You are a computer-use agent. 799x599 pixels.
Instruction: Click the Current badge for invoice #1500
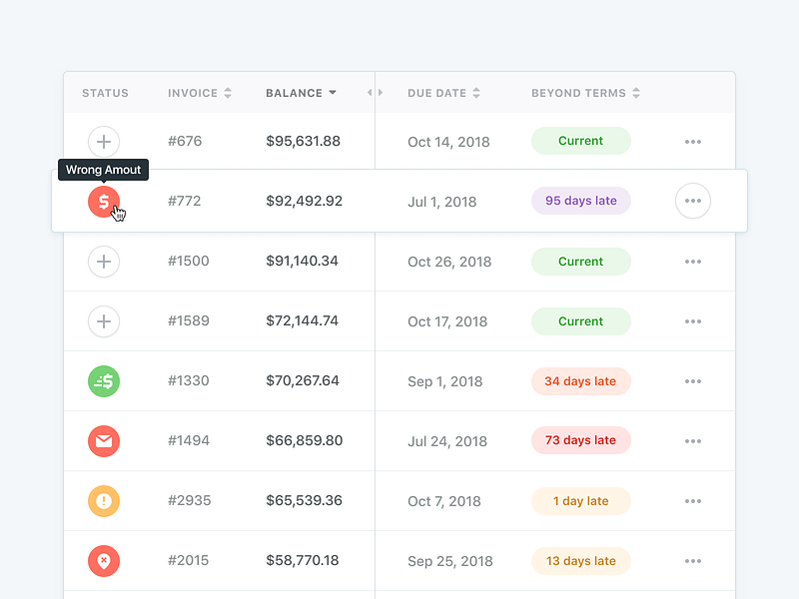point(580,262)
